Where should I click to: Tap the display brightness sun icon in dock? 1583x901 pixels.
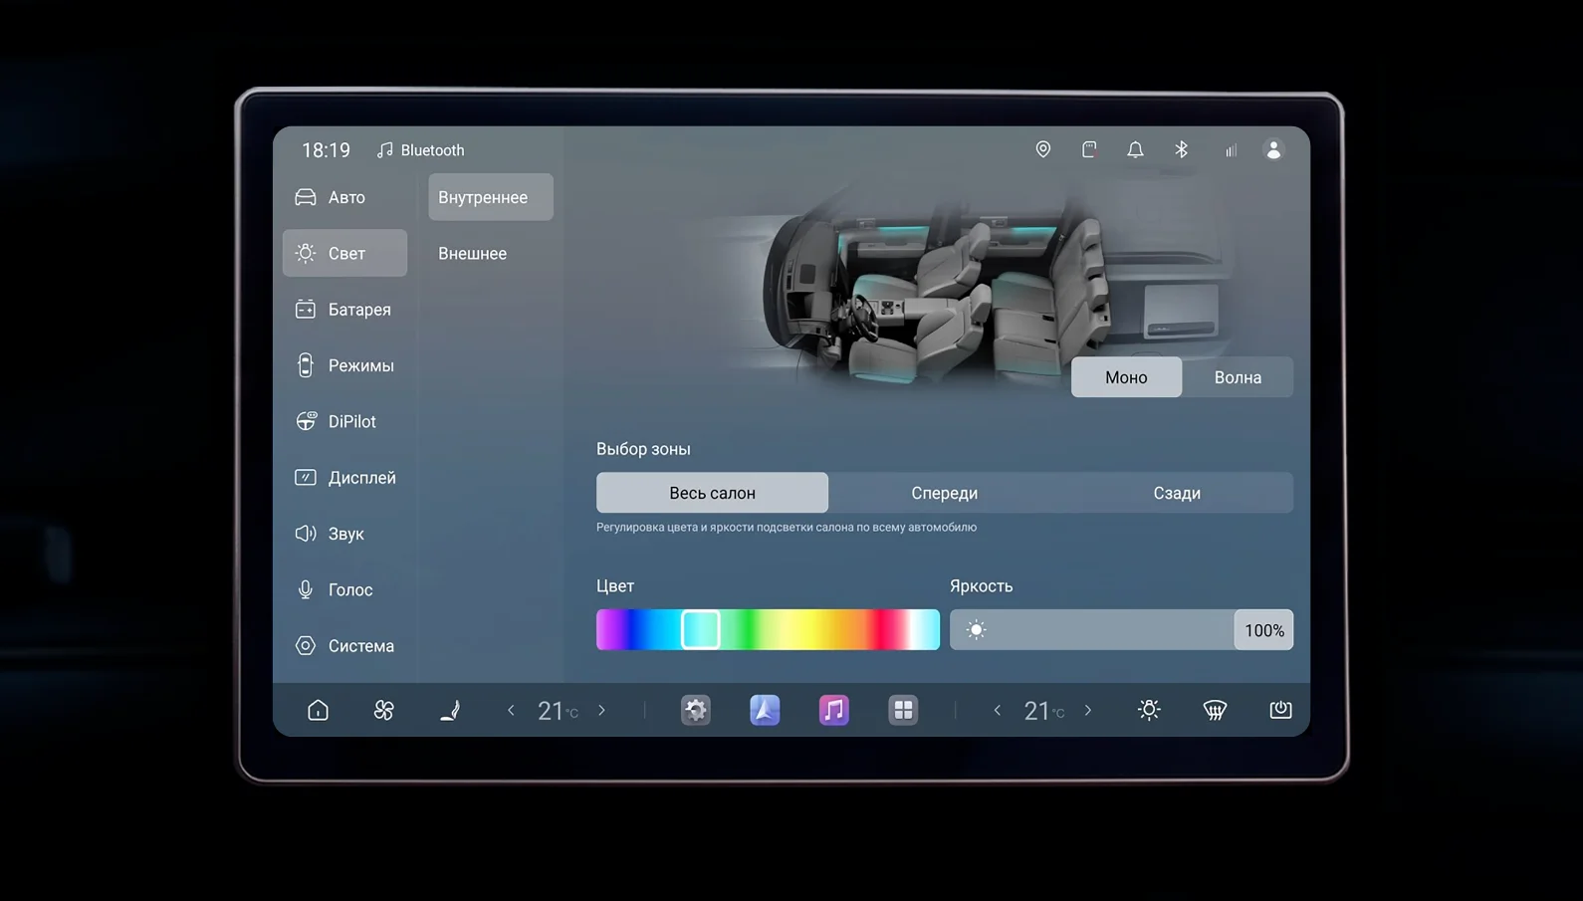click(x=1149, y=710)
